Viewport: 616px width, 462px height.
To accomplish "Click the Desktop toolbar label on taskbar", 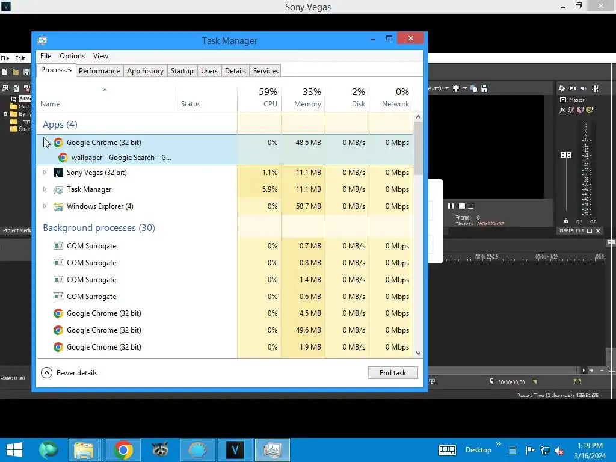I will coord(478,450).
